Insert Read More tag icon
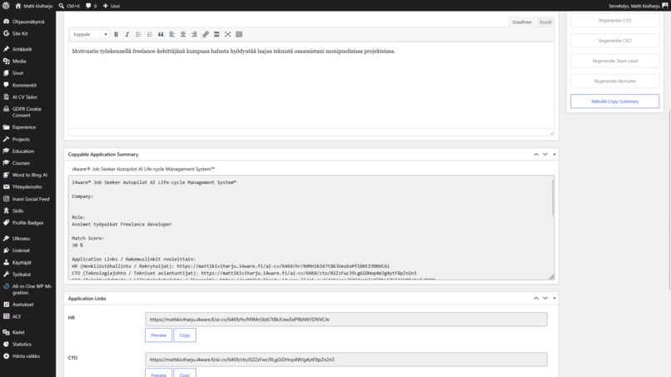 (216, 34)
